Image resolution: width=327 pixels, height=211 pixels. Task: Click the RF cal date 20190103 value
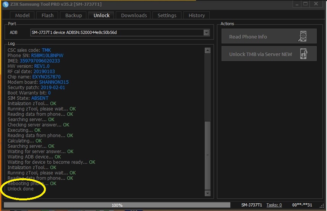44,72
